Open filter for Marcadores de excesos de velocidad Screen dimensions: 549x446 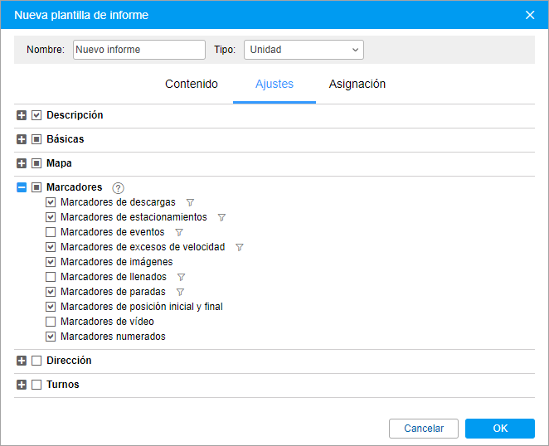coord(240,247)
